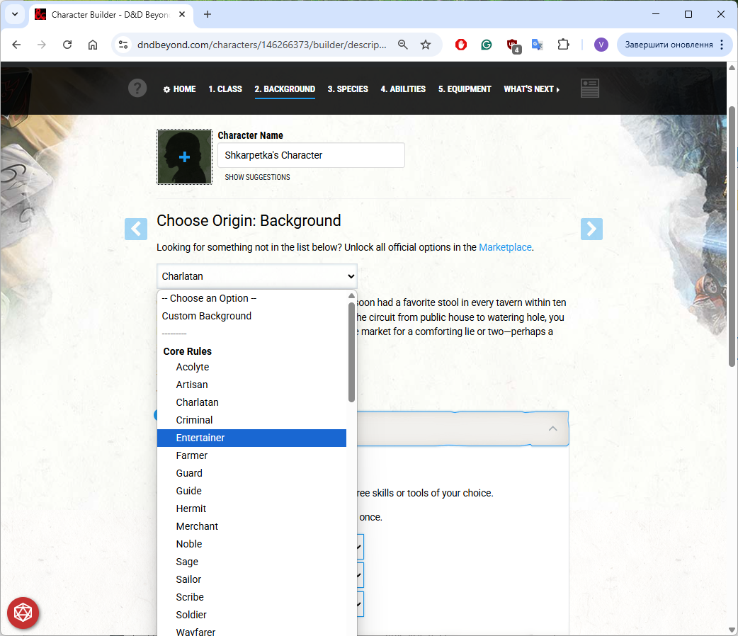
Task: Open the tab search dropdown arrow
Action: (14, 14)
